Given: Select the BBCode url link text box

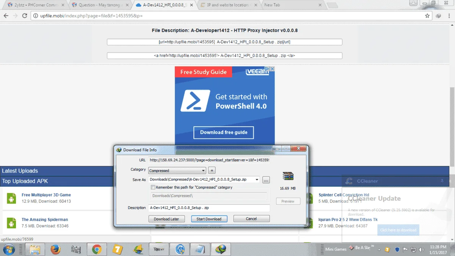Looking at the screenshot, I should coord(224,42).
